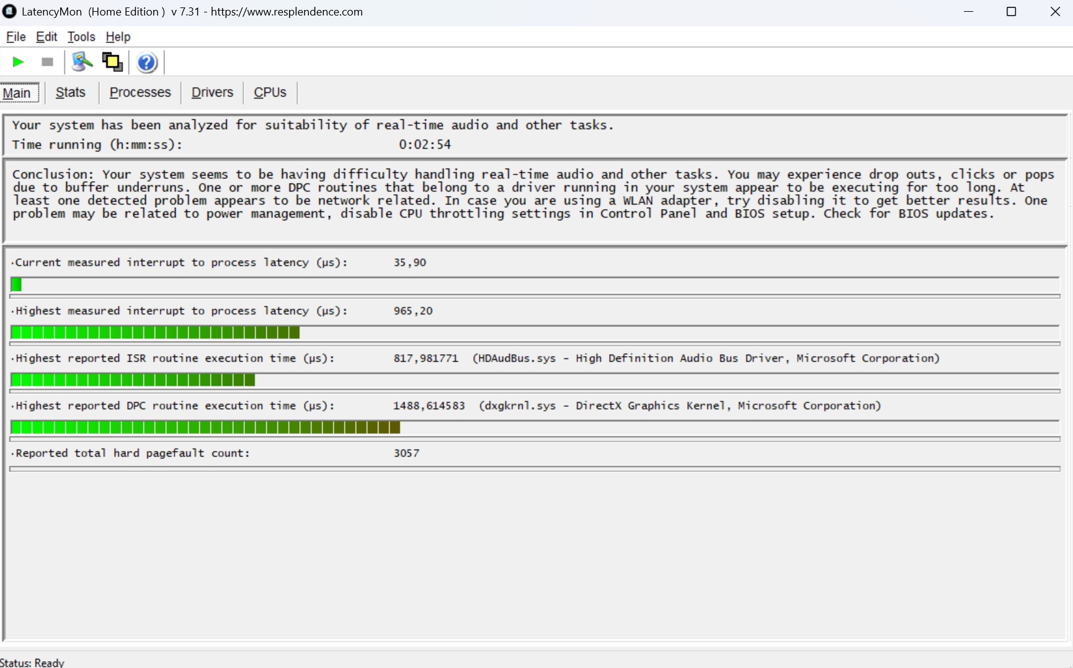This screenshot has width=1073, height=668.
Task: Click the highest ISR routine execution time bar
Action: [x=535, y=380]
